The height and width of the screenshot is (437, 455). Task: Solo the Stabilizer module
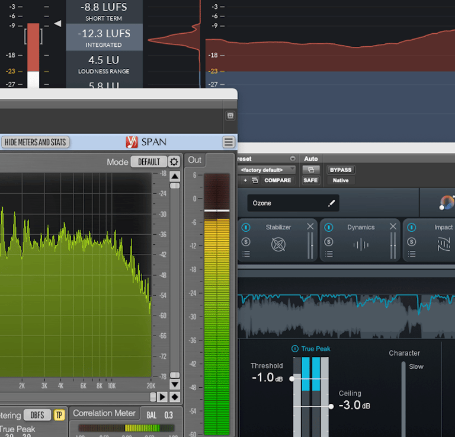[246, 241]
